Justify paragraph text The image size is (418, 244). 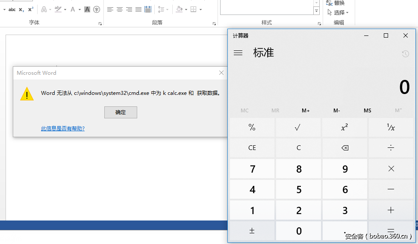(x=138, y=9)
